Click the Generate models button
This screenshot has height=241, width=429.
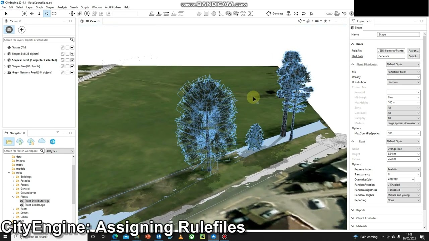pyautogui.click(x=275, y=13)
